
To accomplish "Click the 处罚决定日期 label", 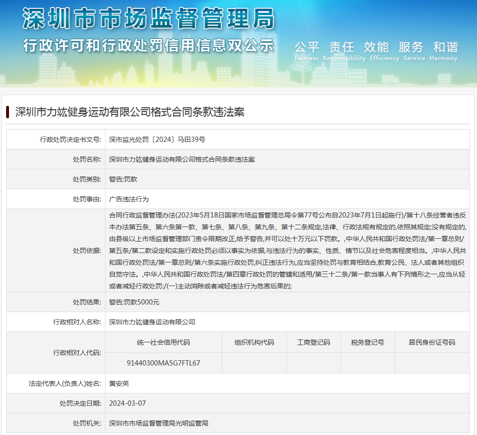I will pos(80,403).
